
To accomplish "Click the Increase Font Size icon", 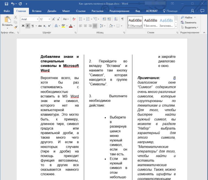I will tap(54, 19).
